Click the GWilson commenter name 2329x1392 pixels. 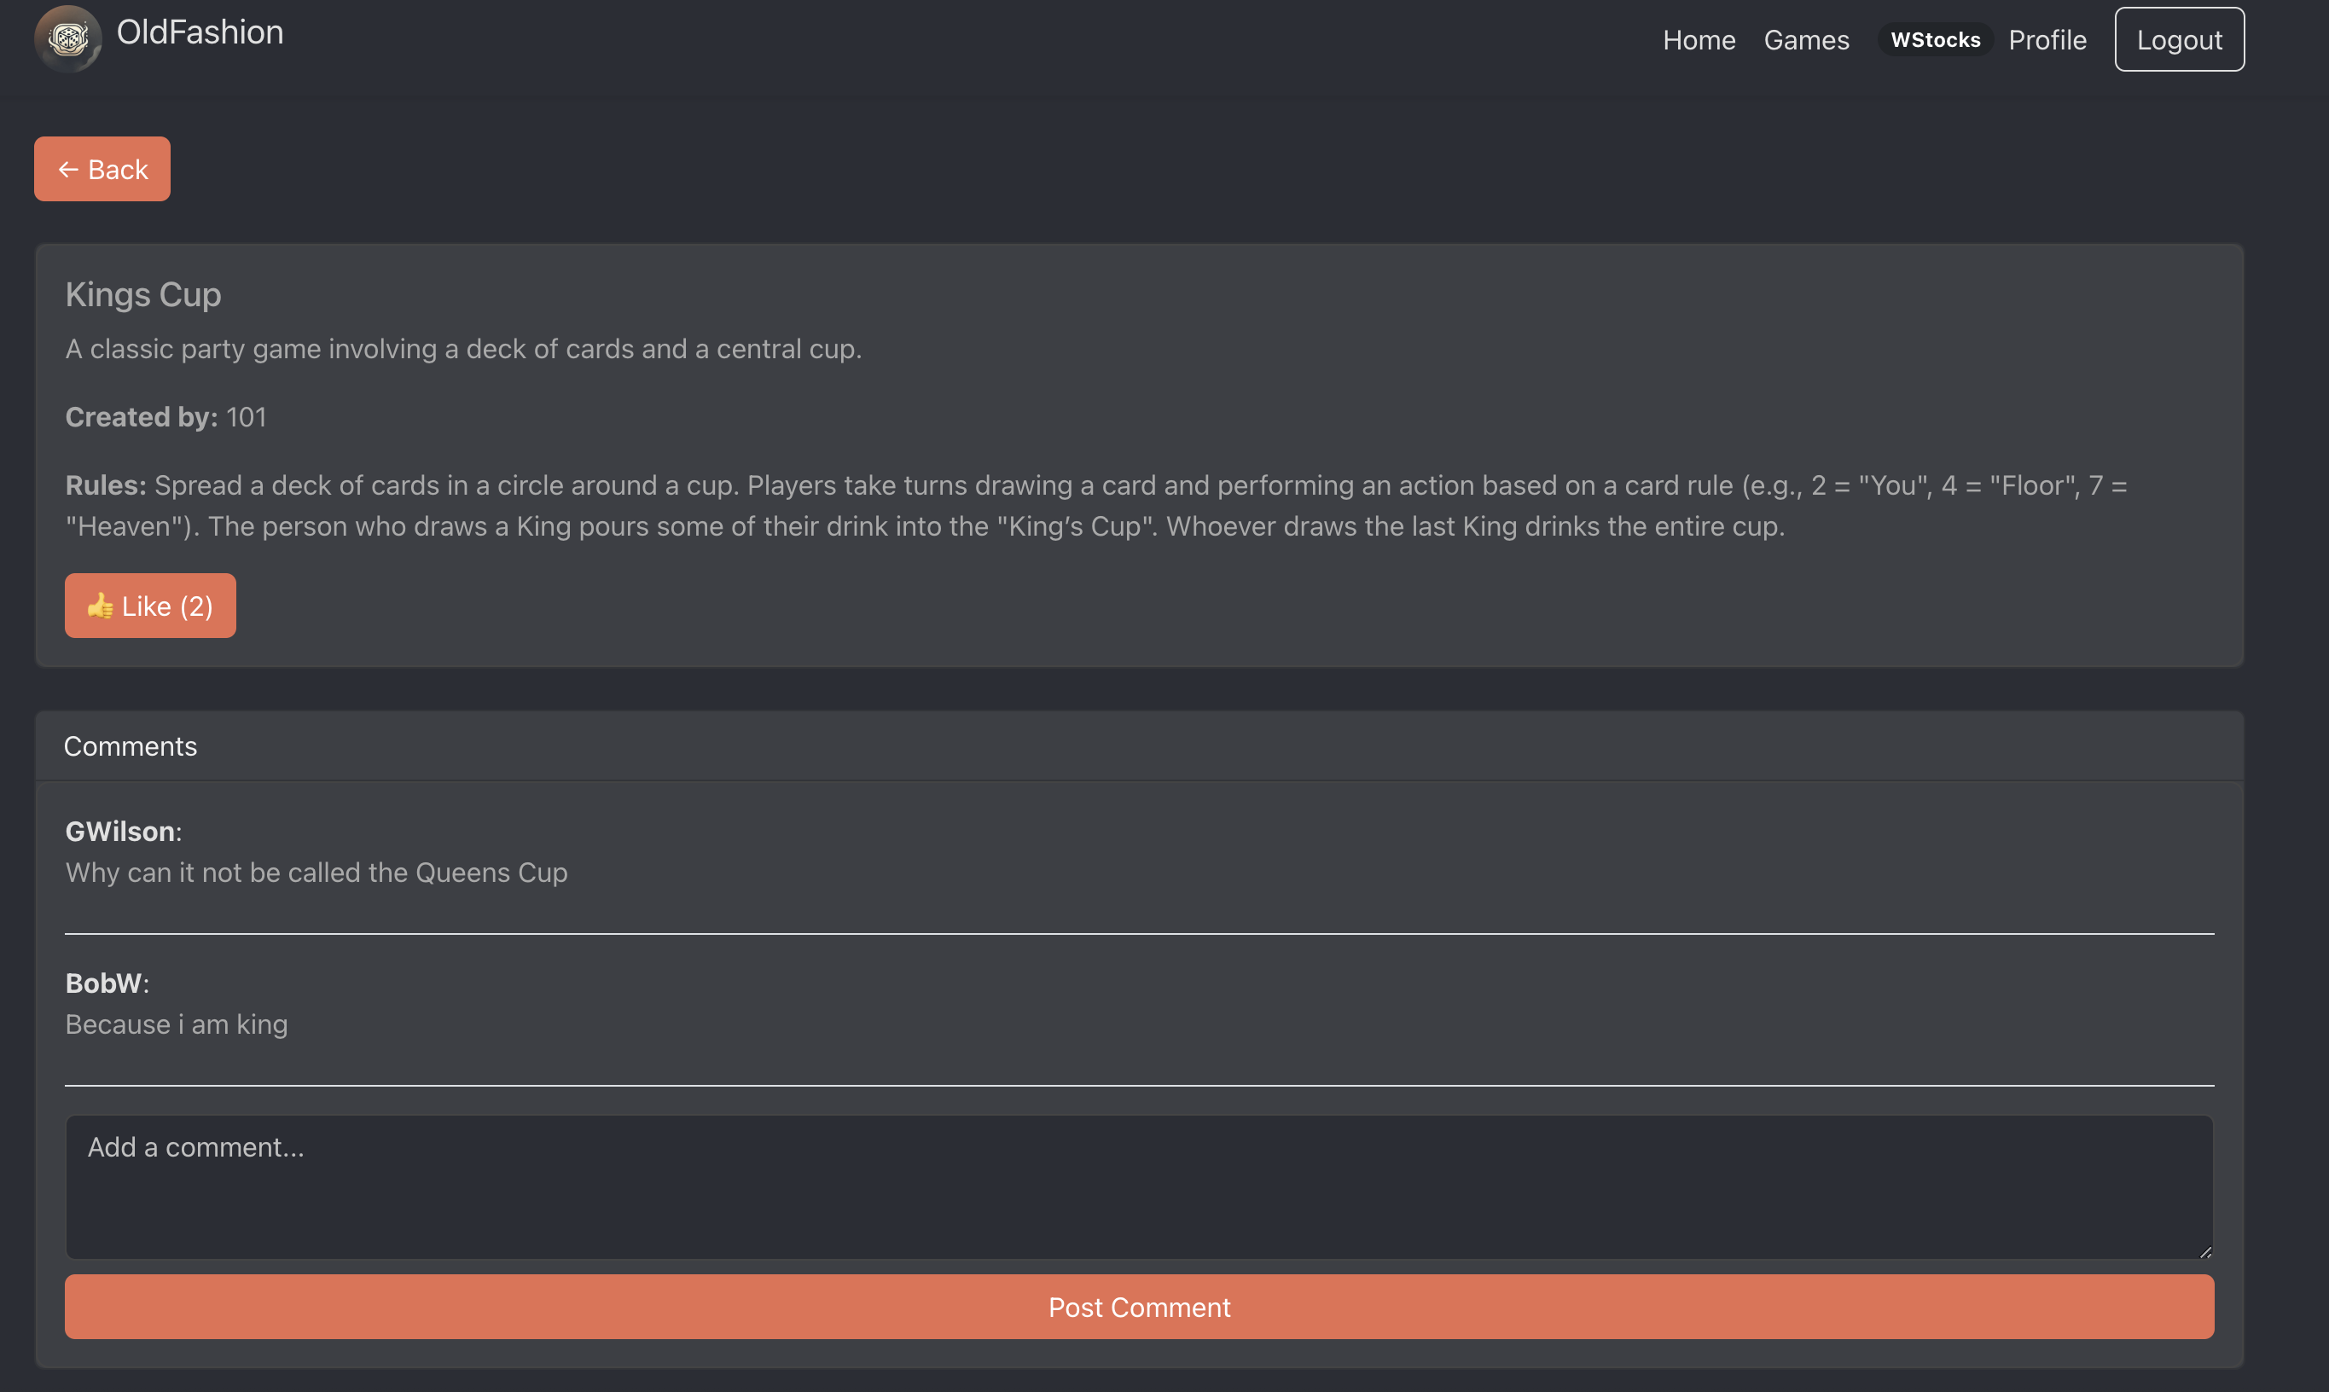[120, 831]
